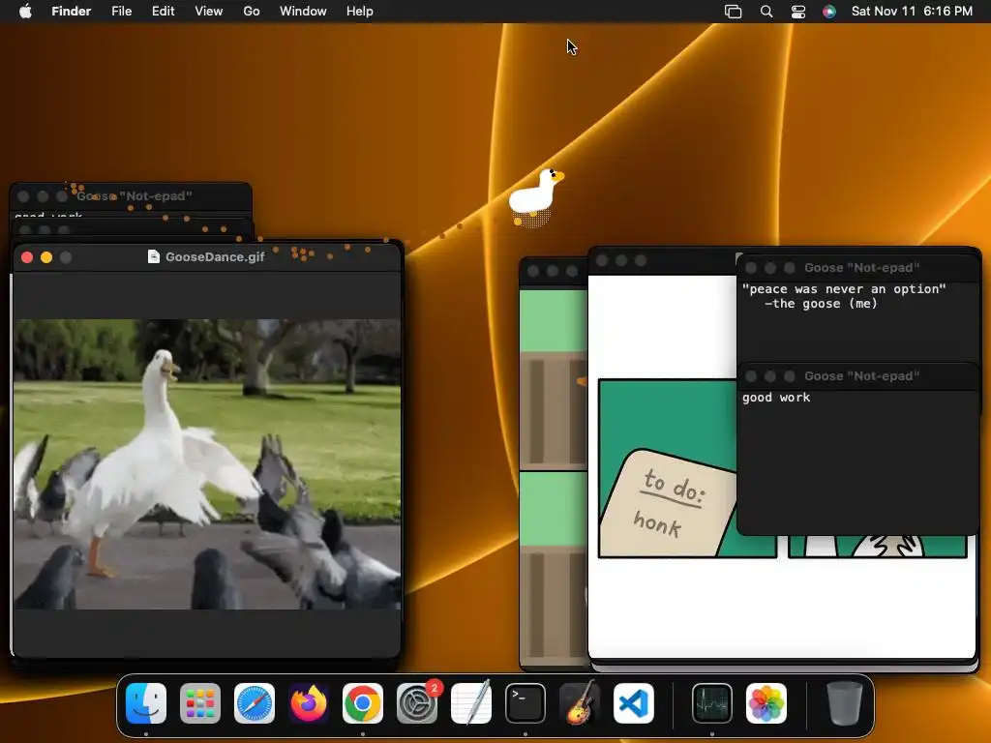
Task: Close the GooseDance.gif window
Action: click(27, 257)
